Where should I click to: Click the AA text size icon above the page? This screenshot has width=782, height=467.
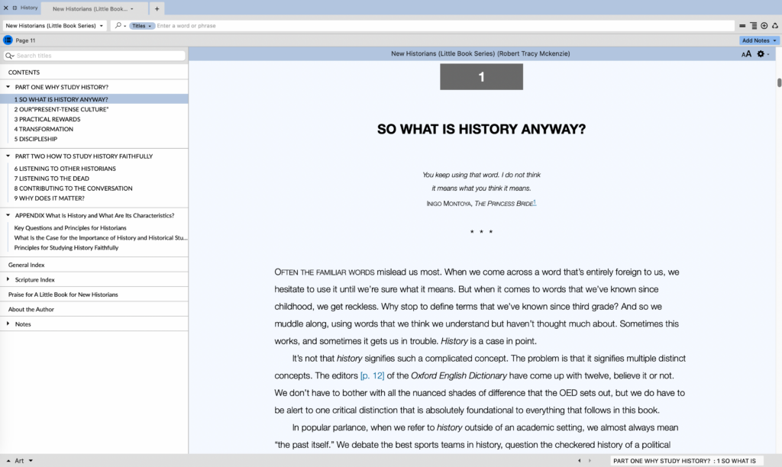[747, 54]
